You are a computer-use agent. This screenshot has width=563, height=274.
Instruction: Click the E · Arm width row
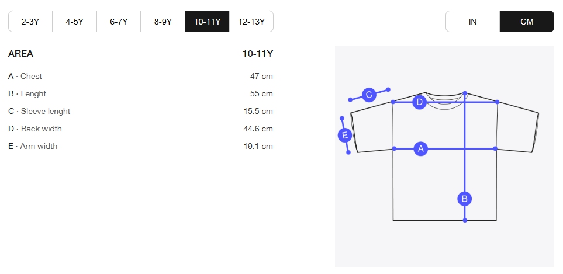pyautogui.click(x=140, y=146)
